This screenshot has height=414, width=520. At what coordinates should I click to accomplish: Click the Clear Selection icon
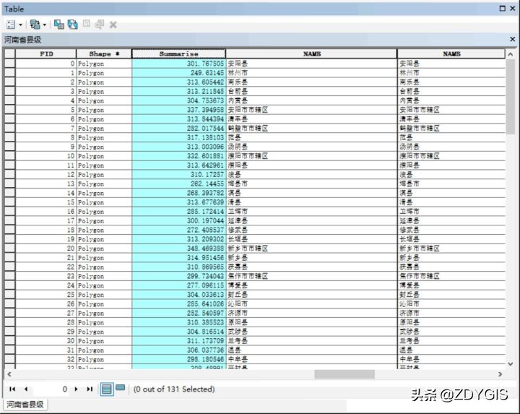click(87, 24)
